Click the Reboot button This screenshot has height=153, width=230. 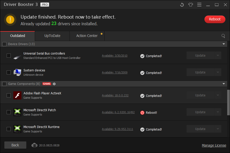[215, 19]
